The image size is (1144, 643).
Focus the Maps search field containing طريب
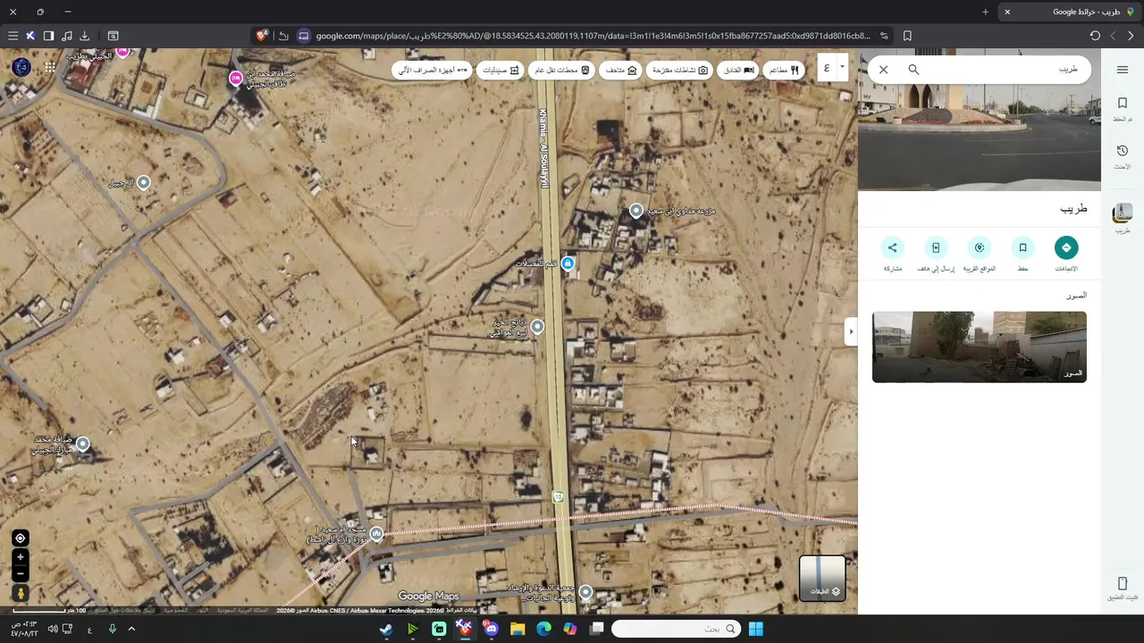(x=1001, y=70)
